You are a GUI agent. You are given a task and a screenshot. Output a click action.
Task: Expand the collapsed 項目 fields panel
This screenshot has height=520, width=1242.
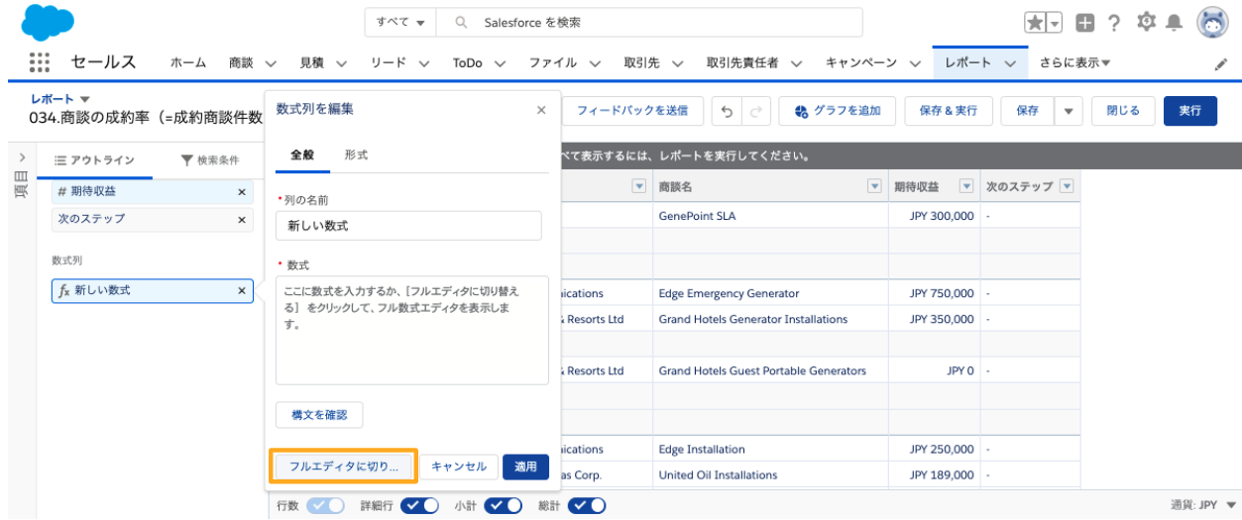pos(22,157)
